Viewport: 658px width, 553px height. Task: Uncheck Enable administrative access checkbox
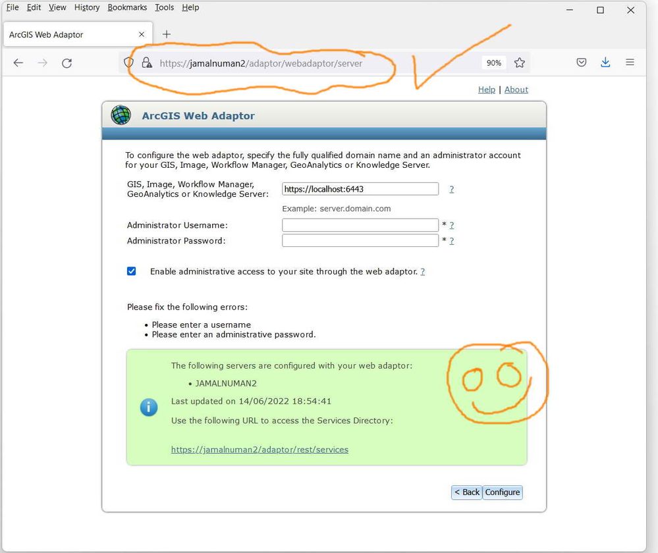131,271
